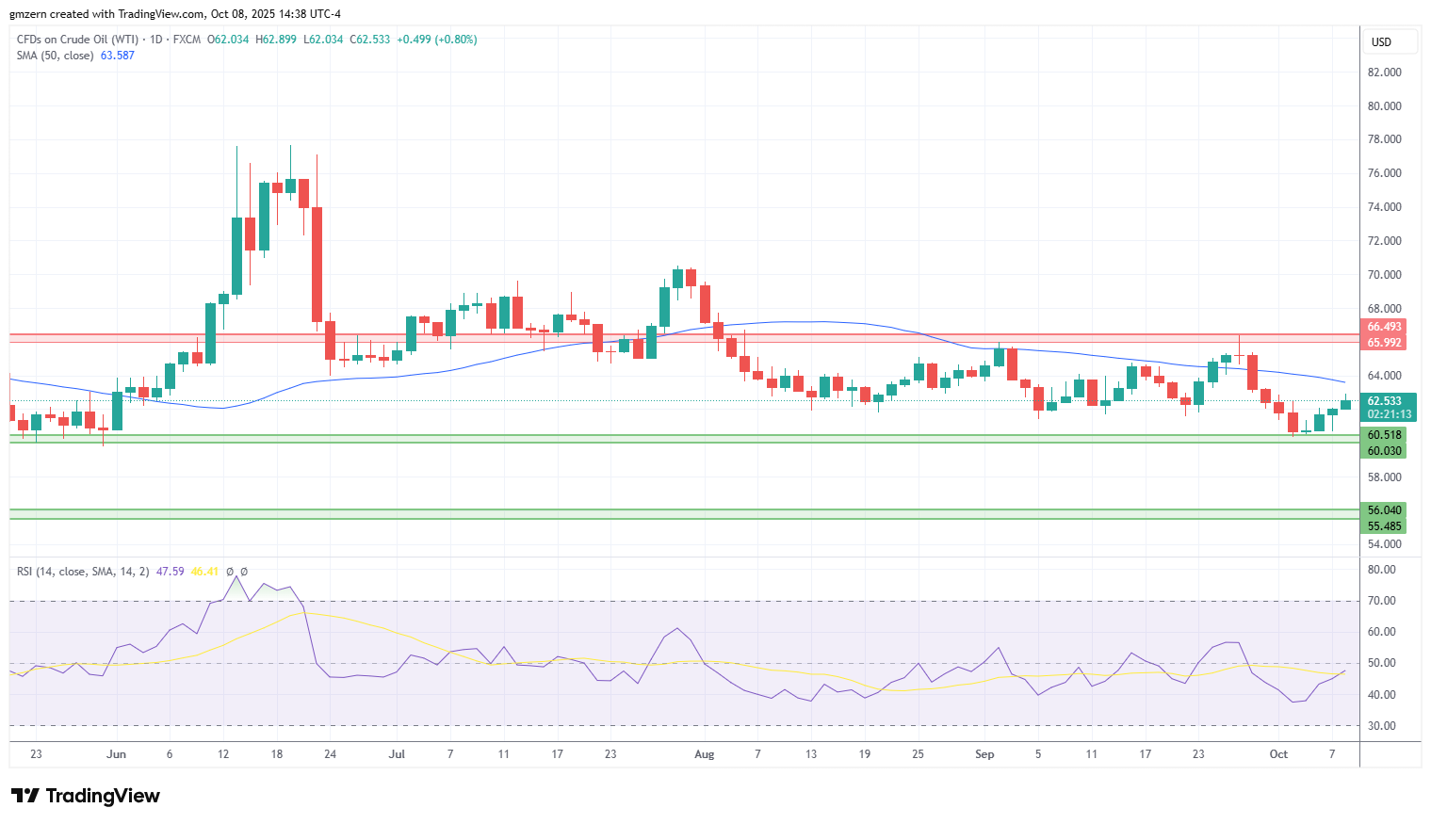The width and height of the screenshot is (1431, 824).
Task: Click the CFDs on Crude Oil (WTI) symbol title
Action: click(x=77, y=40)
